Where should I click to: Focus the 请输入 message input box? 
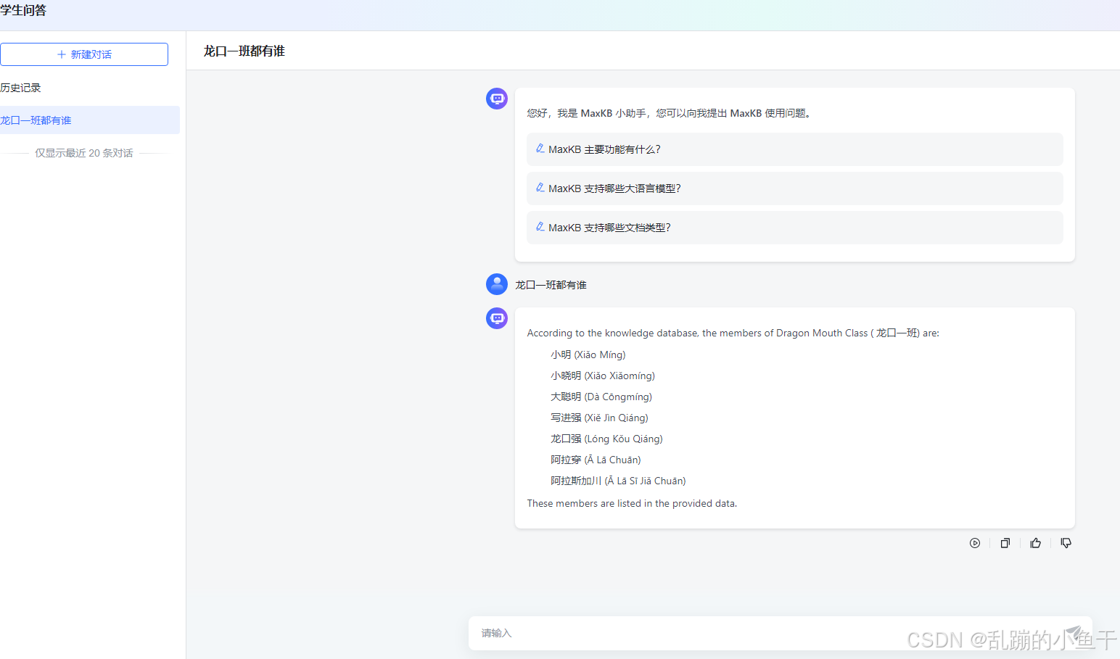point(781,633)
